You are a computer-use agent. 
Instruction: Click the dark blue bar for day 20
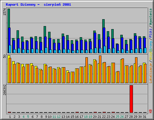pyautogui.click(x=95, y=40)
